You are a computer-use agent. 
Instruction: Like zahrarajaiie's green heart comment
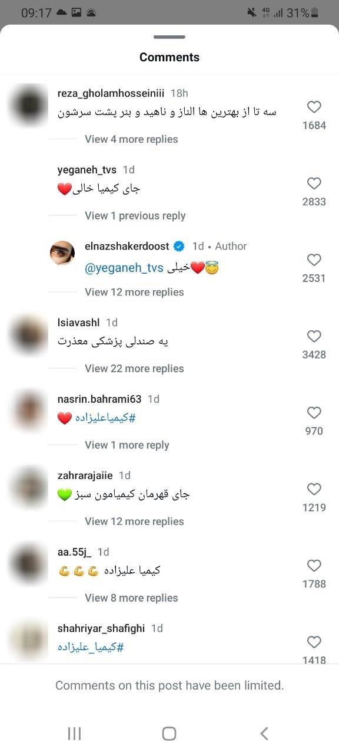pyautogui.click(x=314, y=489)
